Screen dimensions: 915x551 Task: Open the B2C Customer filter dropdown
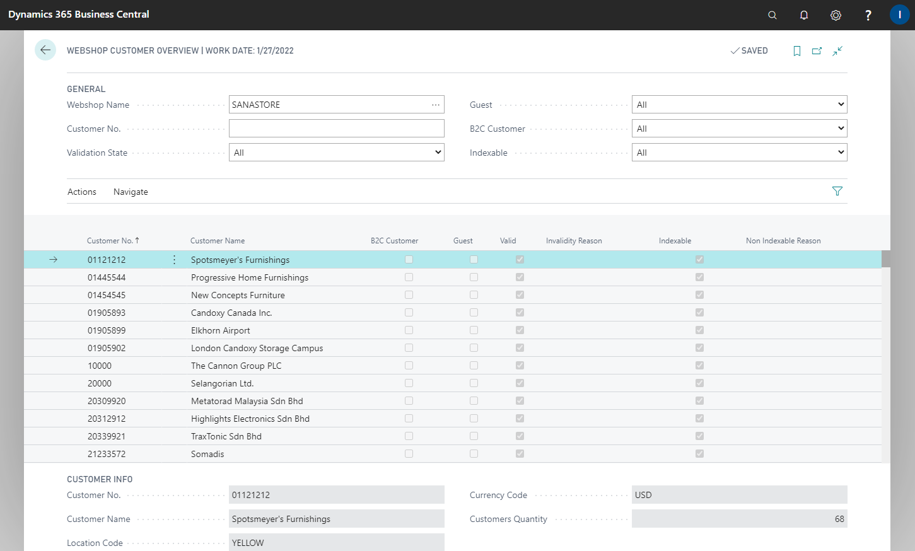pos(739,129)
